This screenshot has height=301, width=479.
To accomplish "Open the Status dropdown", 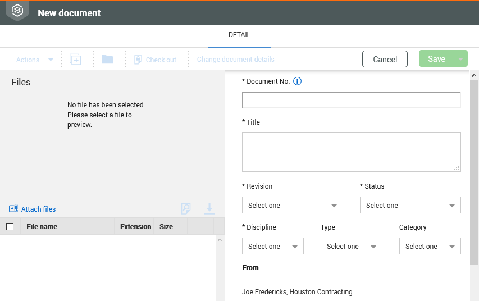I will coord(410,206).
